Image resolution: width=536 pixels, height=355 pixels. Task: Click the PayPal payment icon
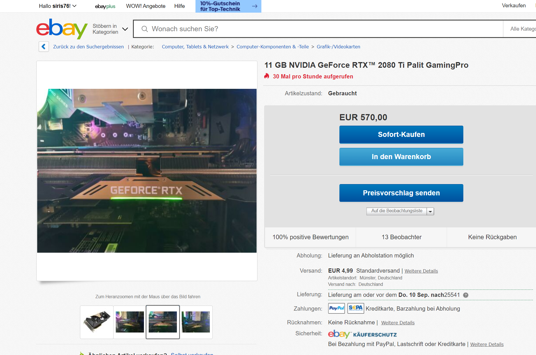click(337, 308)
